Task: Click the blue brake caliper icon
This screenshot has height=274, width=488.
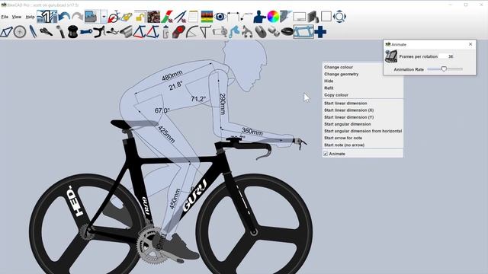Action: 234,32
